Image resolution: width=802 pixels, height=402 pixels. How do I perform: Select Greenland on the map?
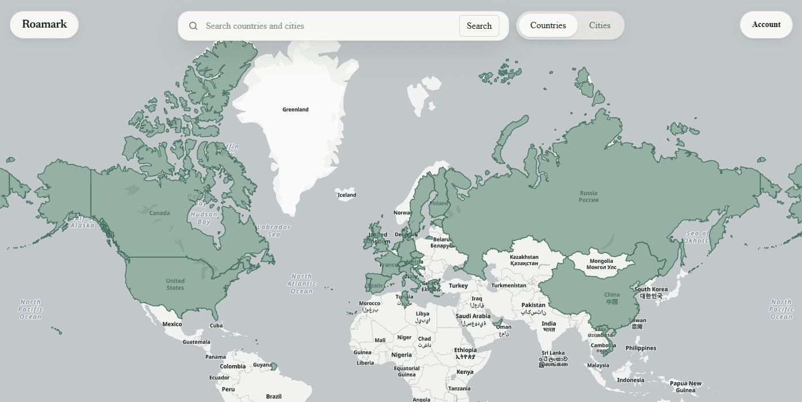tap(296, 109)
